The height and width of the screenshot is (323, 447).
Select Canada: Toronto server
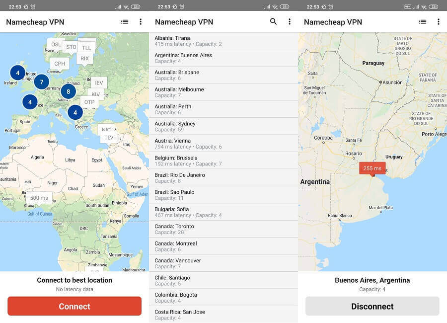[x=223, y=229]
